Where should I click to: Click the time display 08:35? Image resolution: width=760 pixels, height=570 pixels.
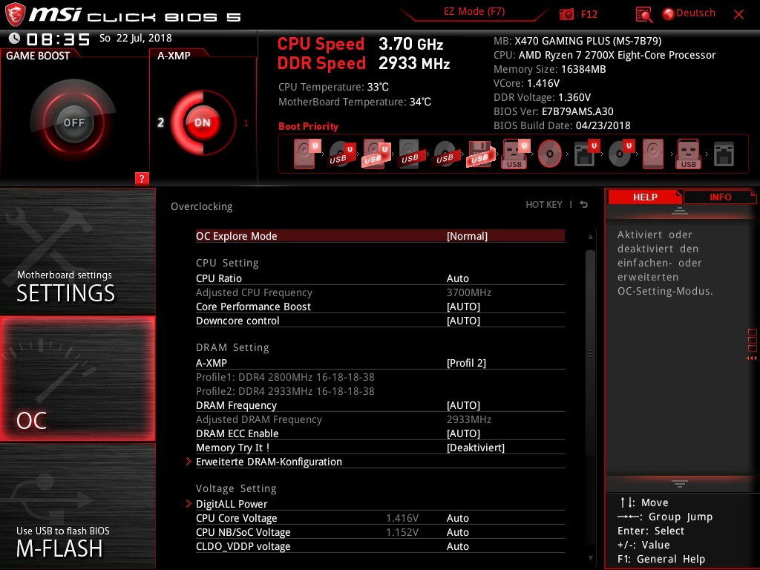click(58, 39)
